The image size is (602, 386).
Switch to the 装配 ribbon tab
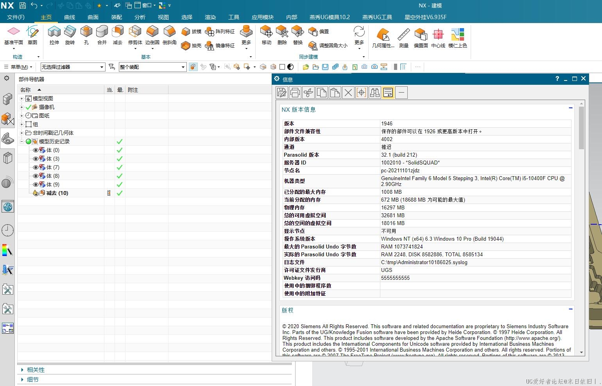click(116, 17)
